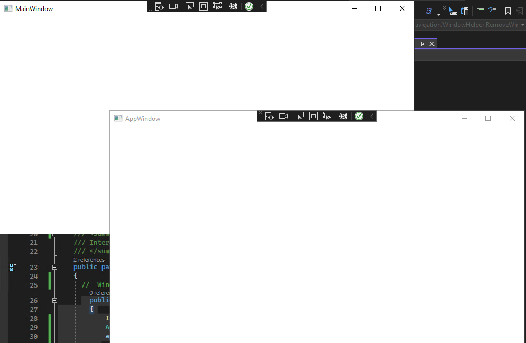
Task: Maximize the MainWindow window
Action: point(378,9)
